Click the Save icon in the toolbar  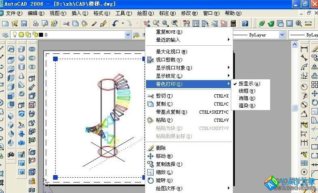click(x=24, y=23)
